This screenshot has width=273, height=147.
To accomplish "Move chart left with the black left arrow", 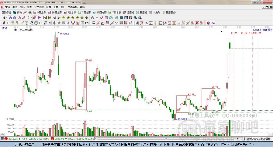I will [54, 18].
